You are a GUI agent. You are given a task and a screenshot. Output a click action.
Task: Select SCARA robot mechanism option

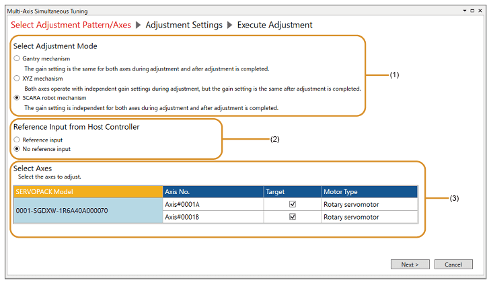click(17, 98)
